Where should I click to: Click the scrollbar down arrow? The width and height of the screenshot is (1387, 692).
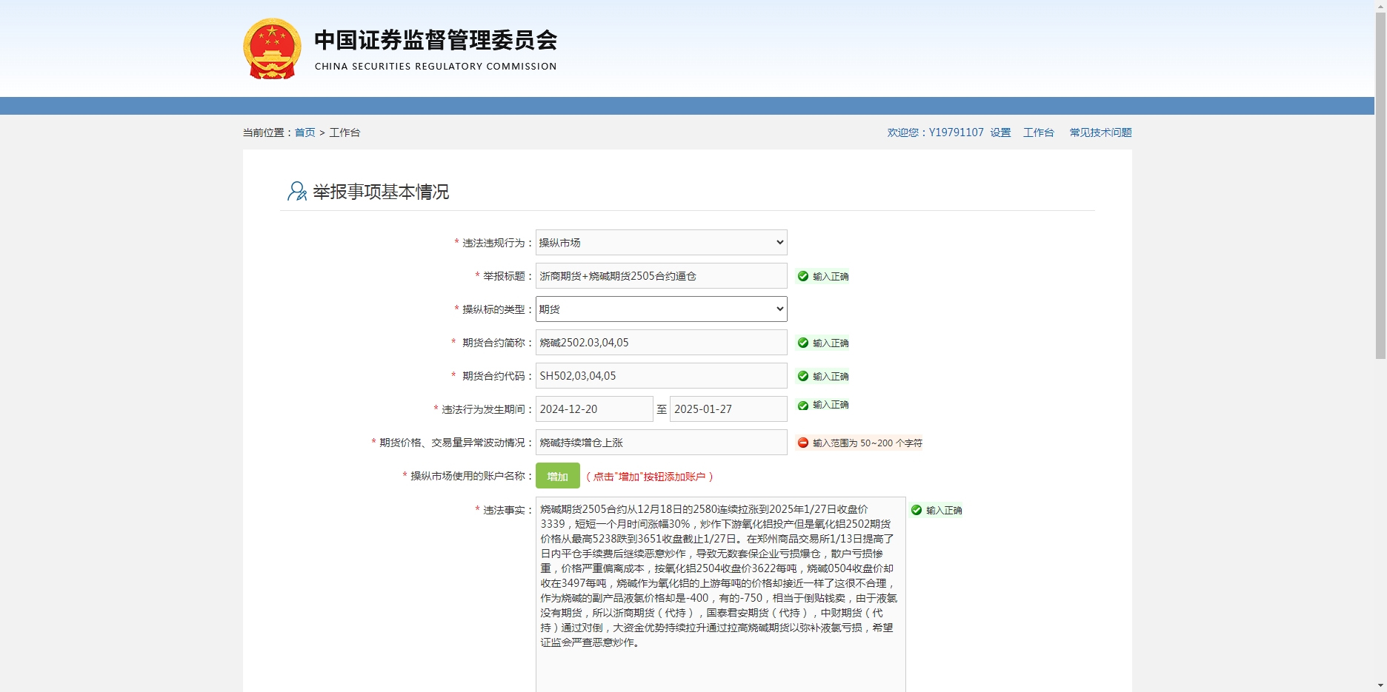click(x=1380, y=686)
